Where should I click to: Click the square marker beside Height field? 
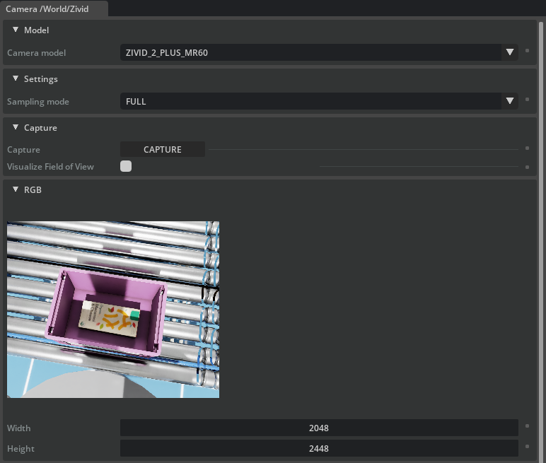tap(527, 447)
